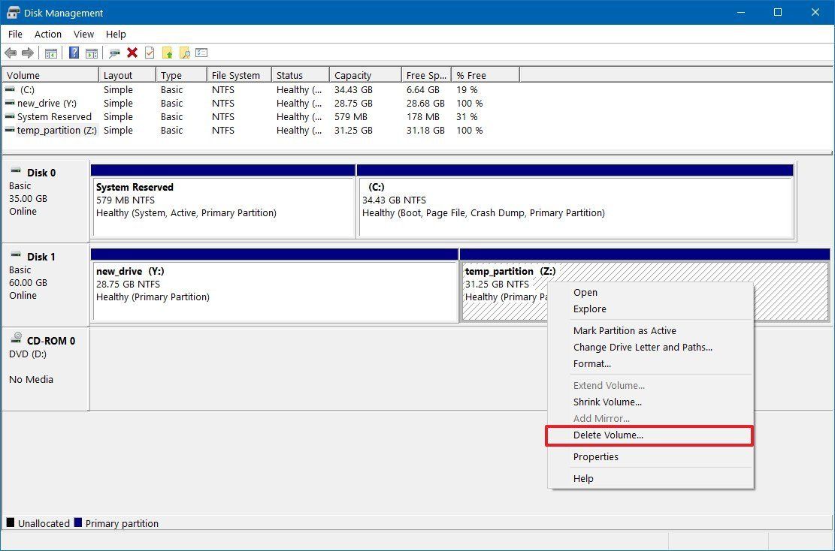Image resolution: width=835 pixels, height=551 pixels.
Task: Open the Action menu
Action: click(x=47, y=34)
